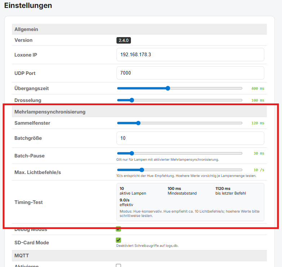282x267 pixels.
Task: Click 'Deaktiviert Schreibzugriffe auf logs.db.' hint
Action: 147,246
